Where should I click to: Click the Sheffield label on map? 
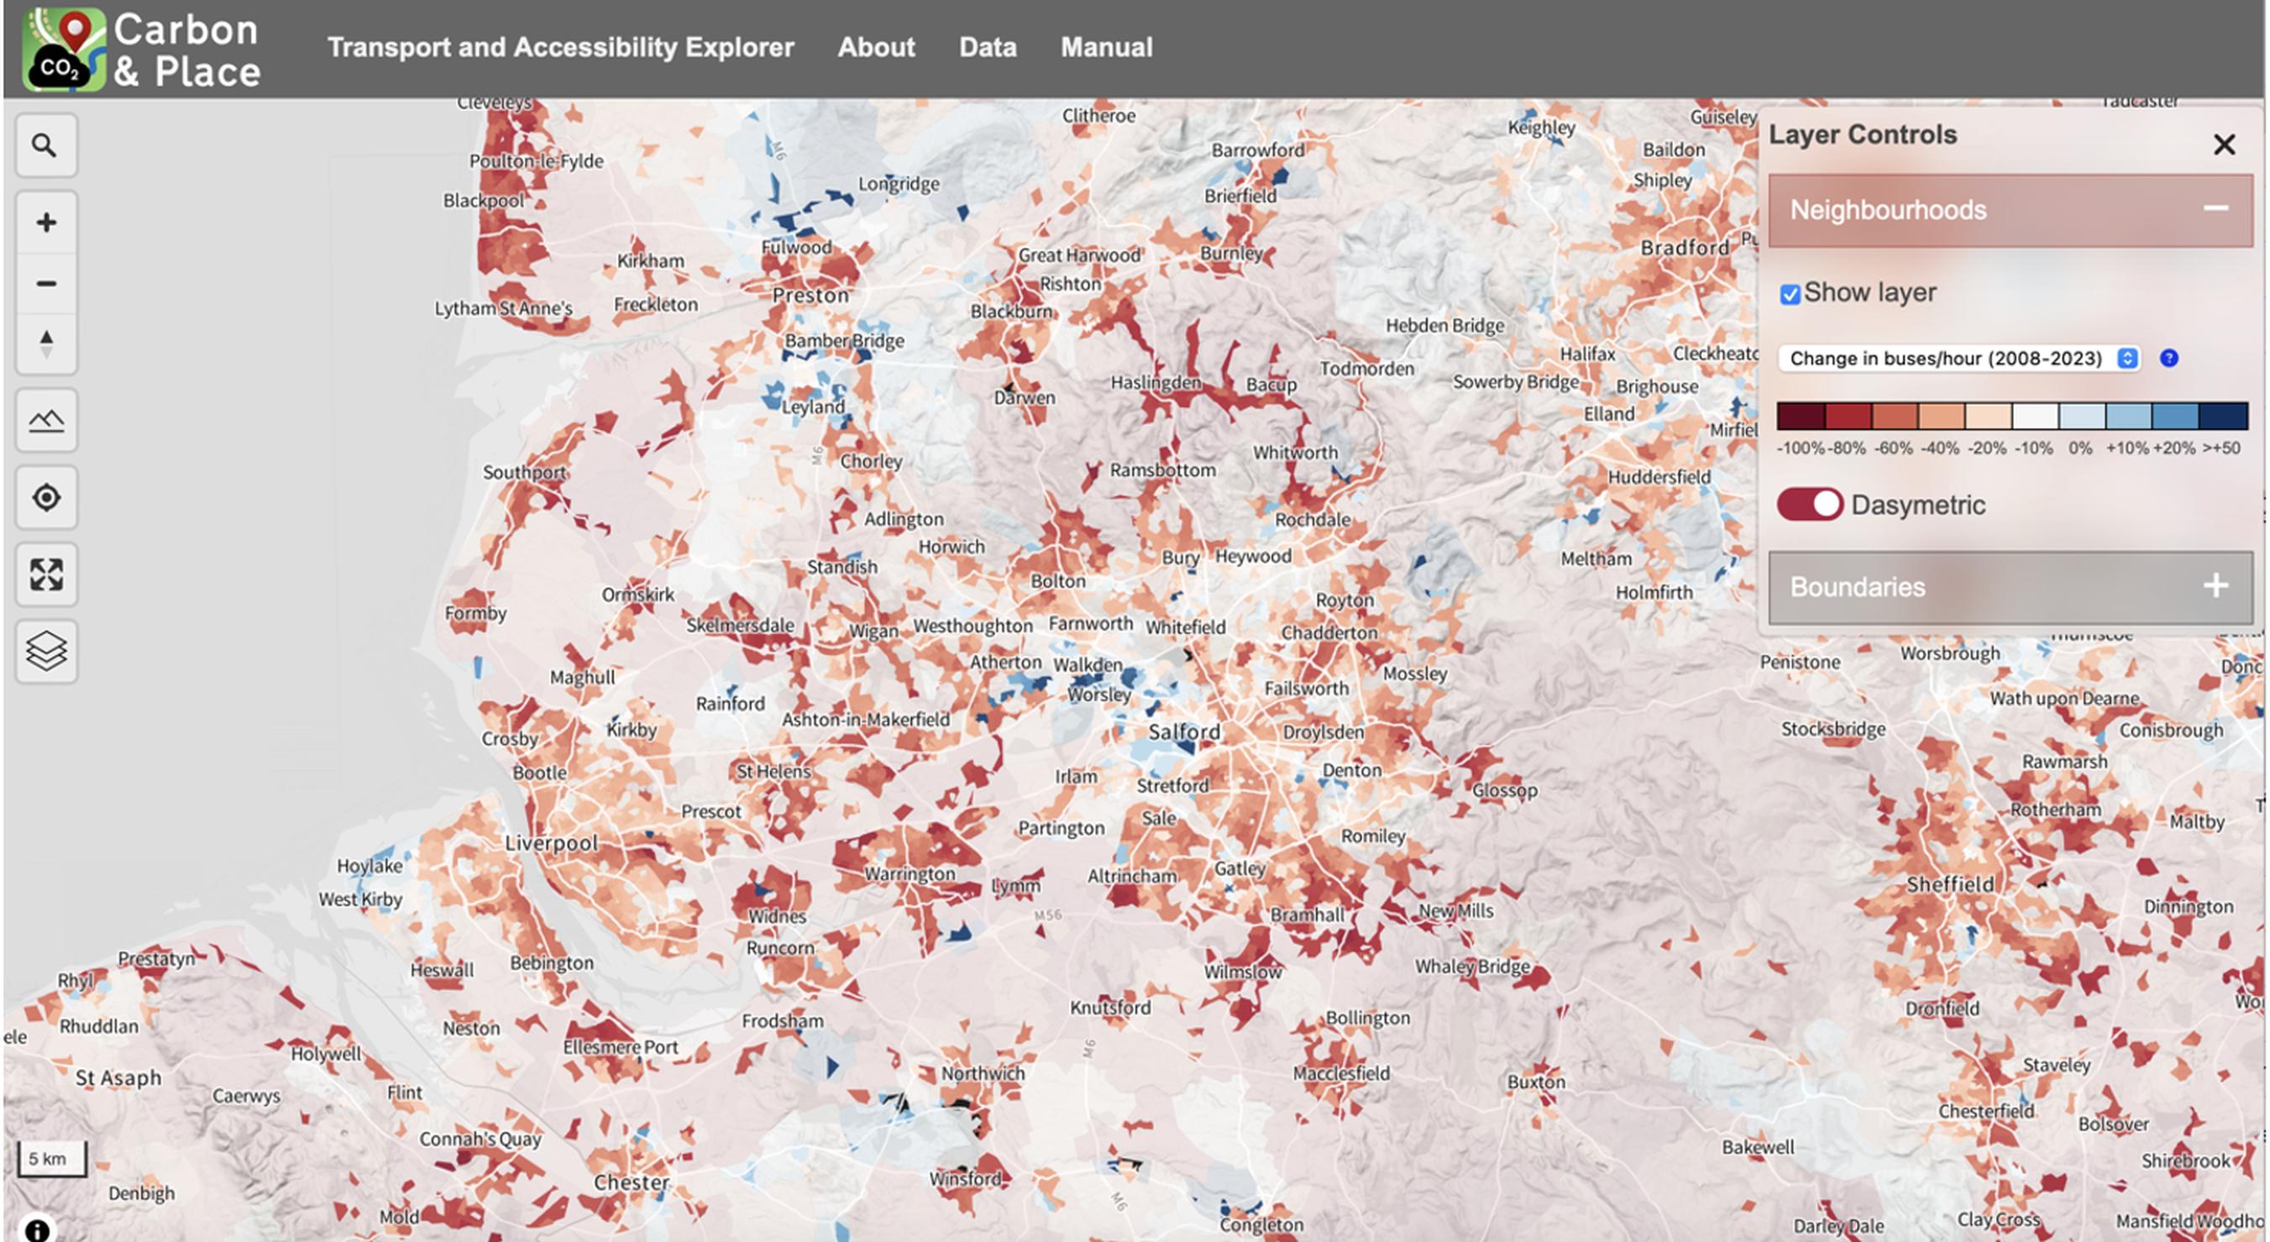tap(1950, 884)
